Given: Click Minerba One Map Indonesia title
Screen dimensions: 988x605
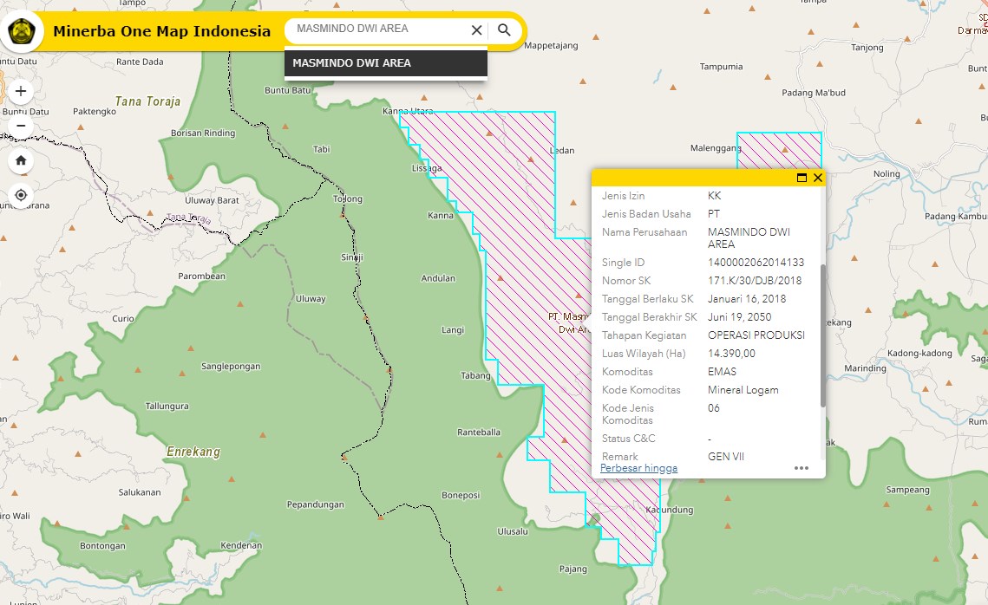Looking at the screenshot, I should tap(162, 31).
